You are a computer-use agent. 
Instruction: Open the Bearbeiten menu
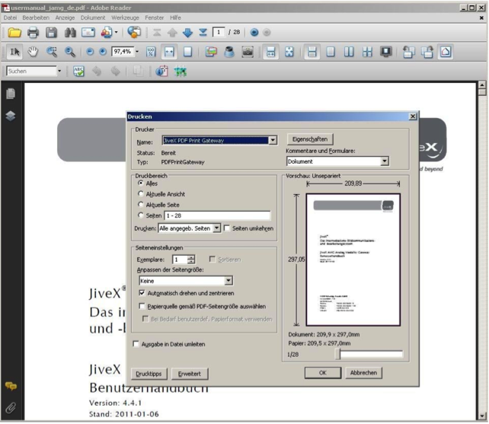pyautogui.click(x=36, y=18)
